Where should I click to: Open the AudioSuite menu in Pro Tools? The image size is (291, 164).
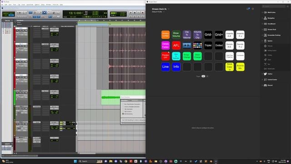(30, 5)
